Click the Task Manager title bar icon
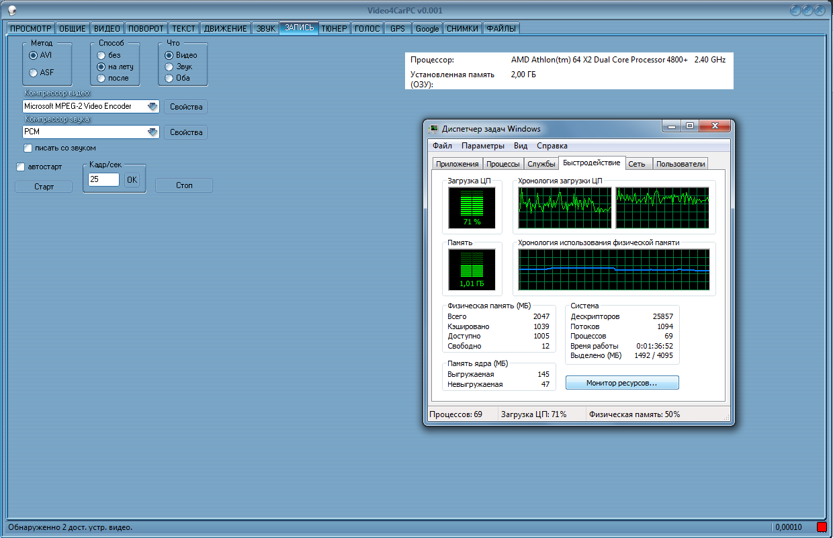The height and width of the screenshot is (538, 833). pos(434,129)
